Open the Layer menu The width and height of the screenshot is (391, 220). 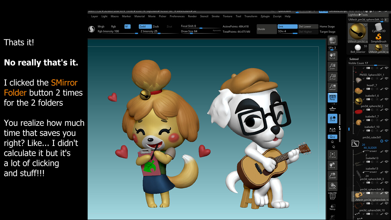point(95,16)
